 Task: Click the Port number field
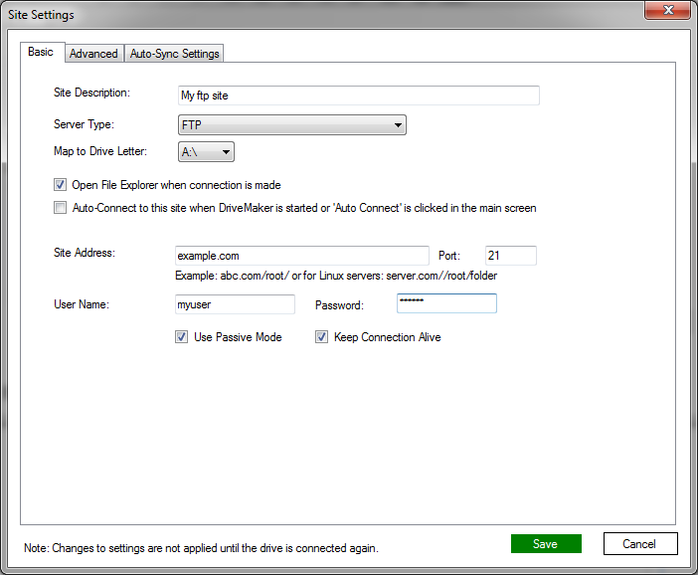pyautogui.click(x=510, y=256)
